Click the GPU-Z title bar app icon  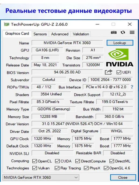pyautogui.click(x=7, y=24)
